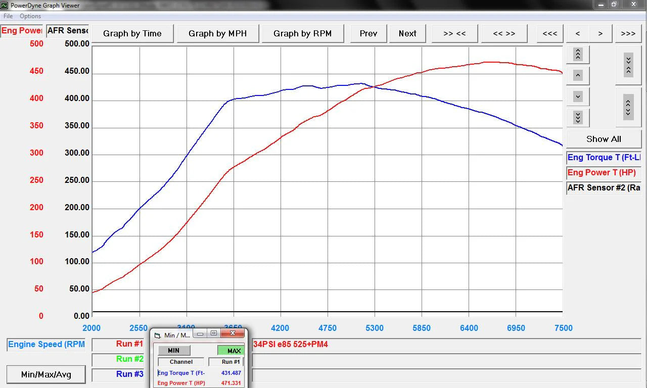Viewport: 647px width, 388px height.
Task: Select the Eng Torque T channel label
Action: (603, 157)
